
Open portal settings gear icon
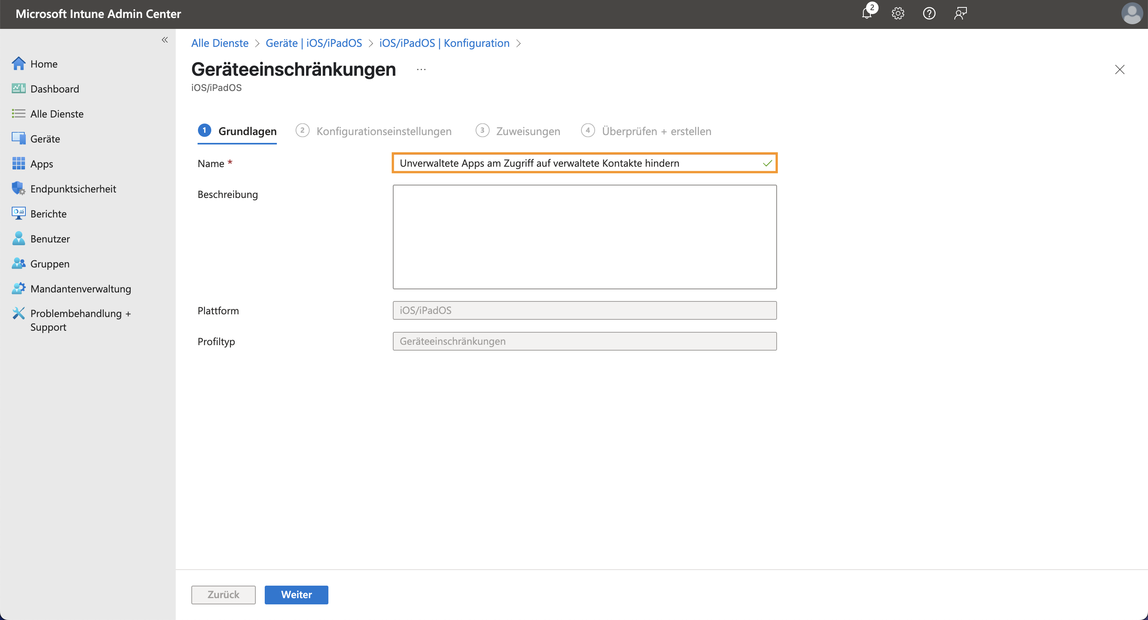(898, 13)
